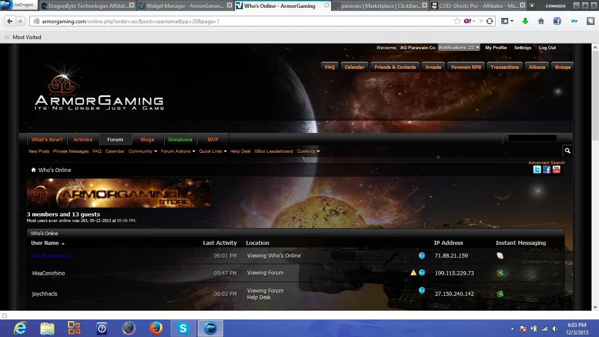Open the Arcade button
599x337 pixels.
point(433,67)
